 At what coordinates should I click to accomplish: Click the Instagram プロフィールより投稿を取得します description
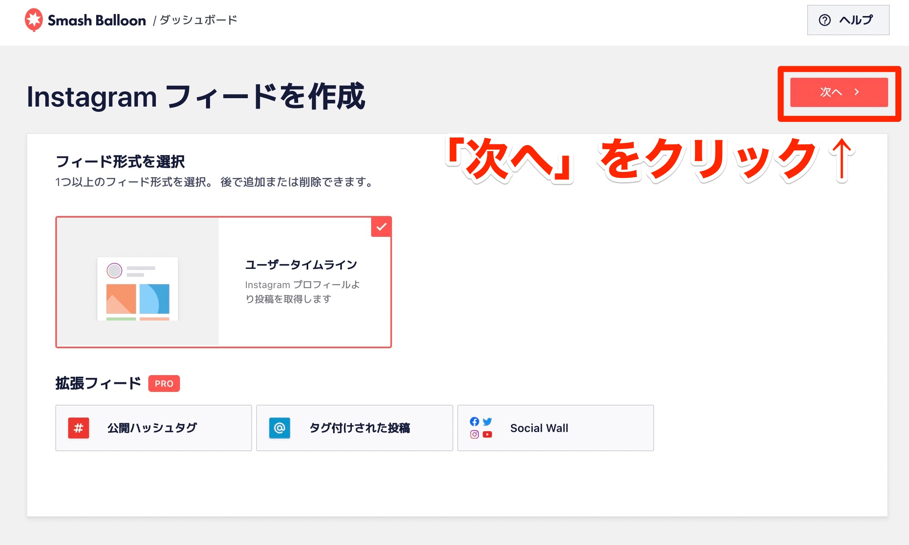point(302,292)
